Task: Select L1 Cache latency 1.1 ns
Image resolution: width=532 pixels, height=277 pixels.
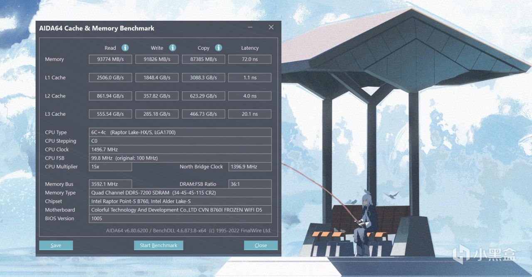Action: coord(250,78)
